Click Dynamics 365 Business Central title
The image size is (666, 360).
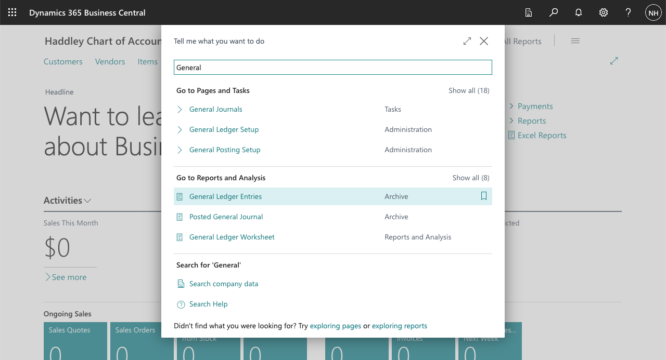click(x=87, y=12)
